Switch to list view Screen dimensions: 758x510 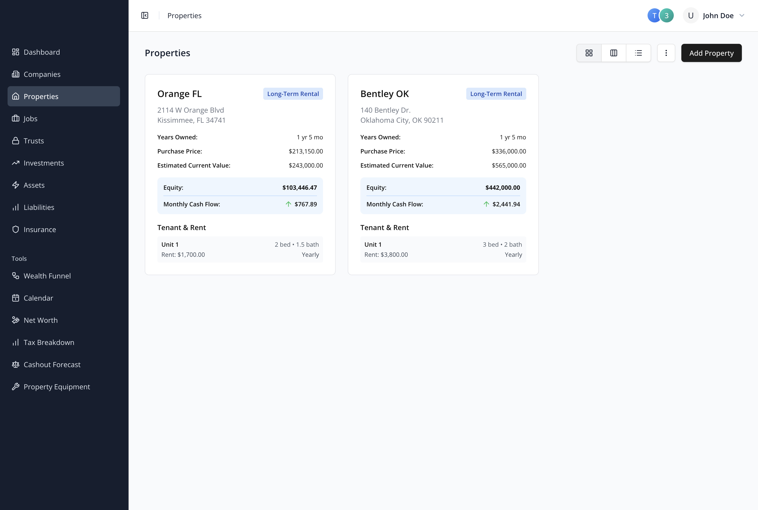[x=638, y=53]
